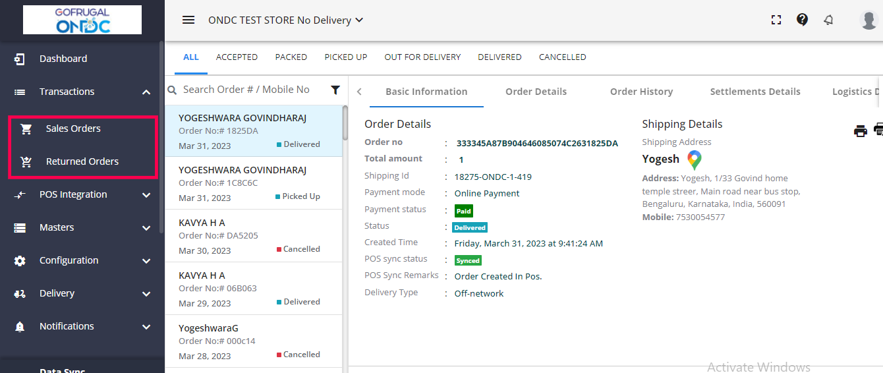Click the hamburger menu icon
The width and height of the screenshot is (883, 373).
point(188,20)
